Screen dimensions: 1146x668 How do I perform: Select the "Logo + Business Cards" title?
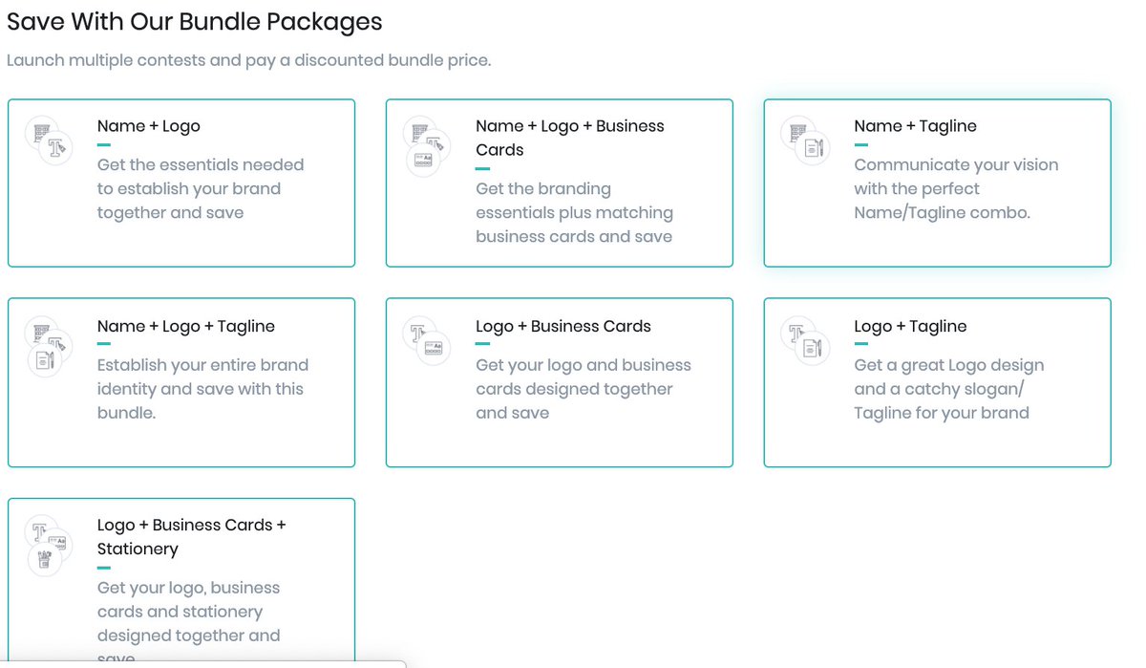(x=562, y=326)
